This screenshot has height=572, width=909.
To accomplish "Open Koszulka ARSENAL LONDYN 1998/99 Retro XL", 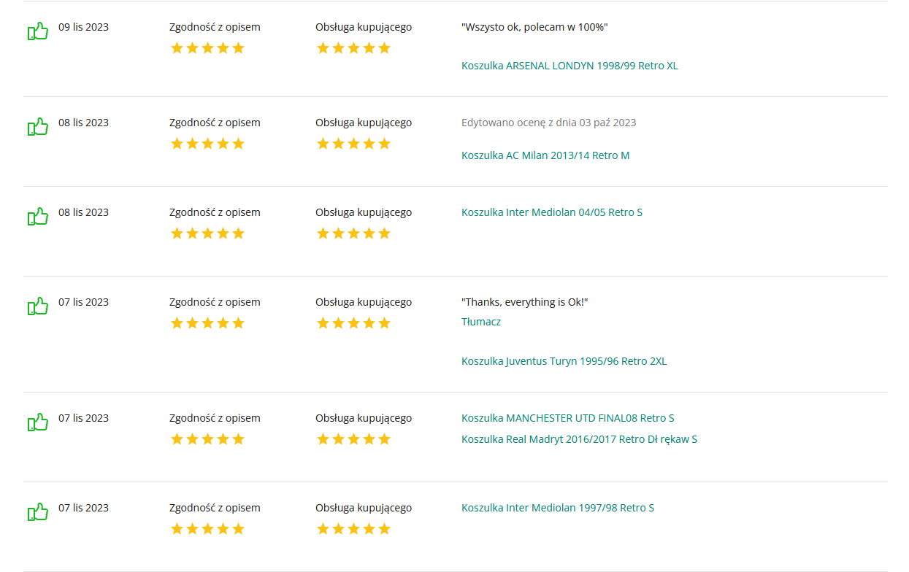I will click(x=569, y=66).
